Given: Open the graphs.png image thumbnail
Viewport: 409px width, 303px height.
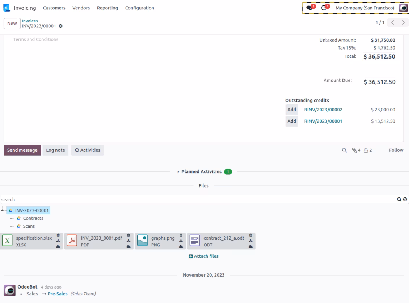Looking at the screenshot, I should (x=142, y=240).
